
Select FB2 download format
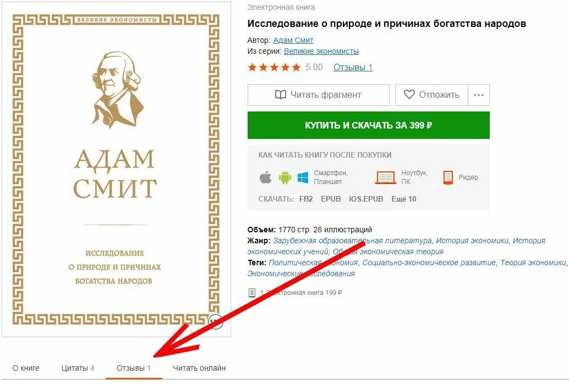pyautogui.click(x=306, y=199)
